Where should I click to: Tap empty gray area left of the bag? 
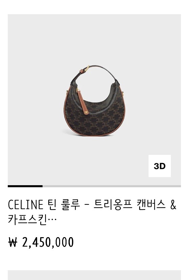pos(35,100)
